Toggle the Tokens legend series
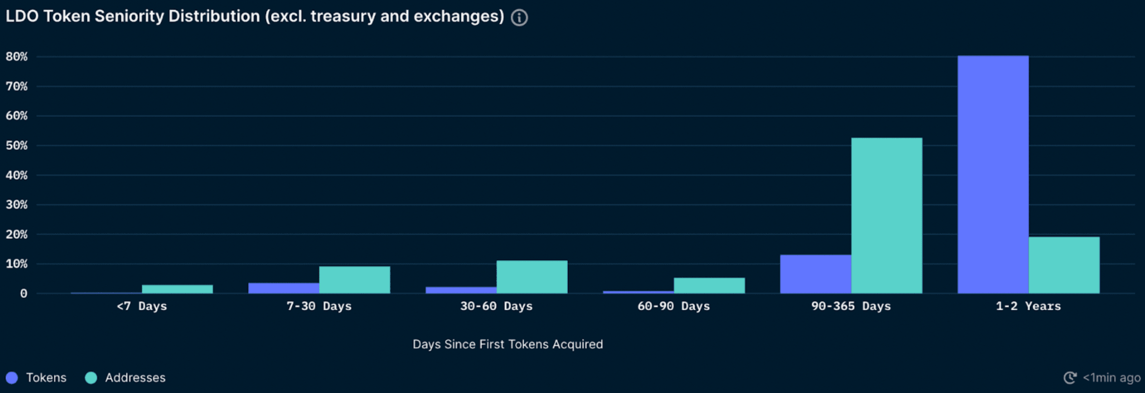 [x=46, y=378]
